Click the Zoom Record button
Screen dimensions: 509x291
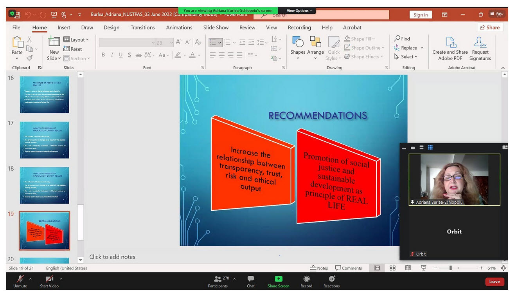[x=306, y=281]
